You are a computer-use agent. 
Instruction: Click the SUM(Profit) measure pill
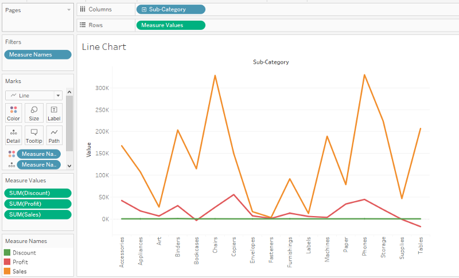[x=38, y=203]
